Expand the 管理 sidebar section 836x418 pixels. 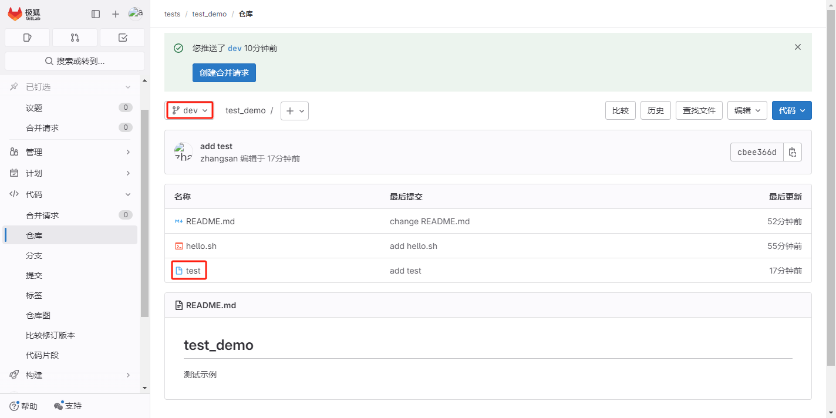click(70, 152)
